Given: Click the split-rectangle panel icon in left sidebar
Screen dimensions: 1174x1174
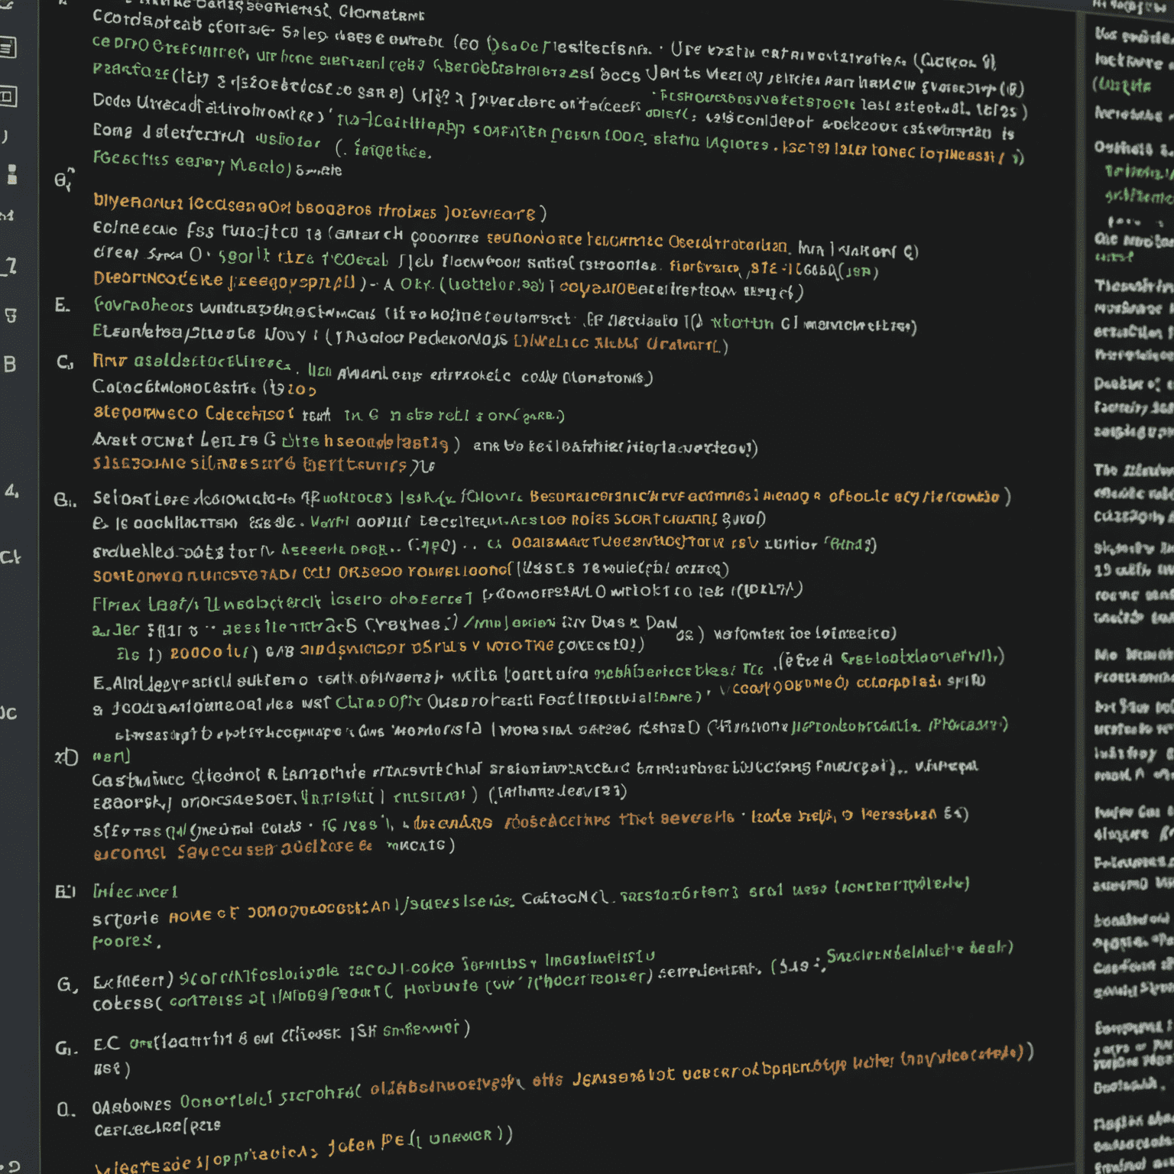Looking at the screenshot, I should coord(8,96).
